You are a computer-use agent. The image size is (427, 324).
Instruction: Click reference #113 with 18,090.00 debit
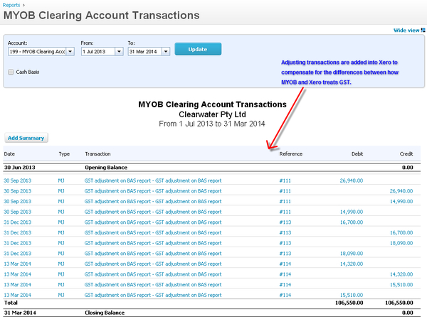285,253
